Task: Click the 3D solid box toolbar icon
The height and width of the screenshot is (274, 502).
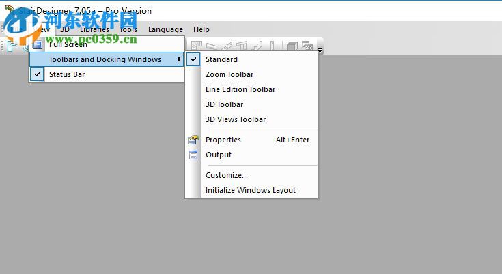Action: coord(292,46)
